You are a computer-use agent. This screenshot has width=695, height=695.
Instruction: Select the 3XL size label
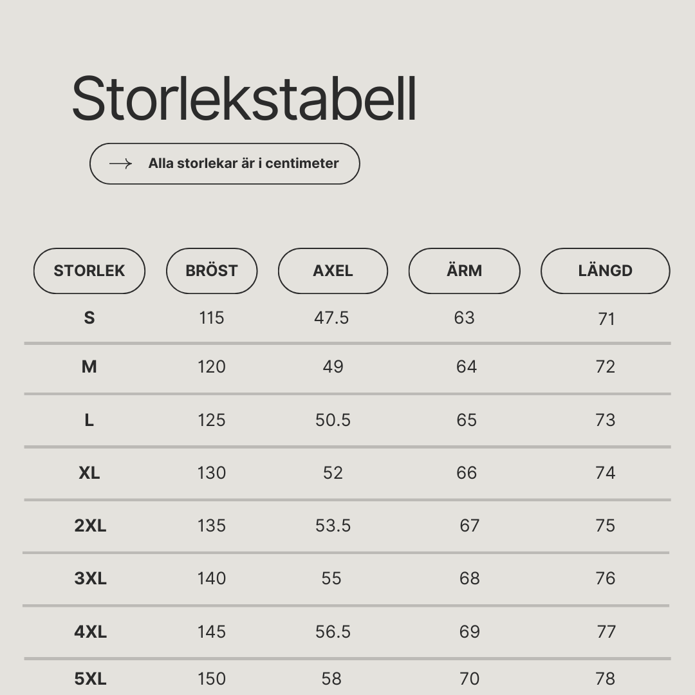tap(90, 579)
